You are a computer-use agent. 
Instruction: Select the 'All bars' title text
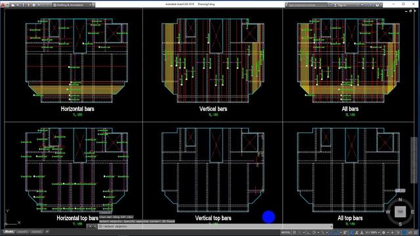coord(350,109)
